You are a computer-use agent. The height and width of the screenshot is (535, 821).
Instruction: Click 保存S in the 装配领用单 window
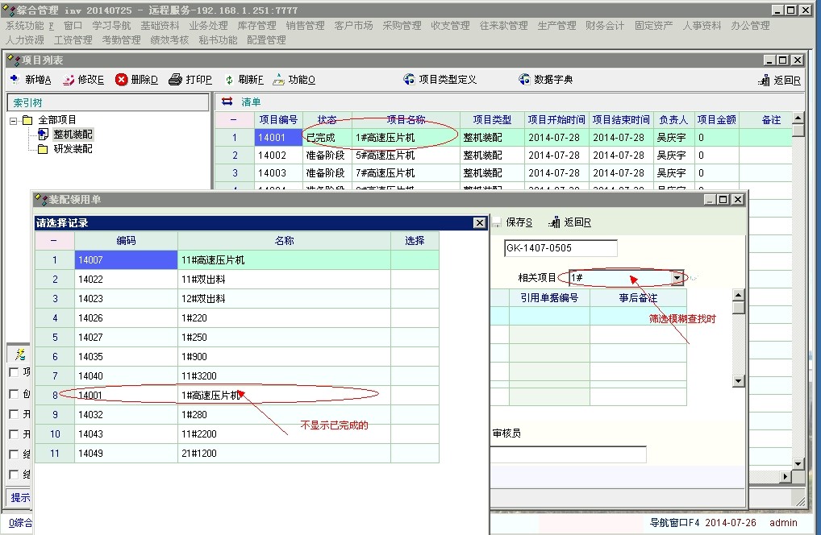[x=518, y=222]
